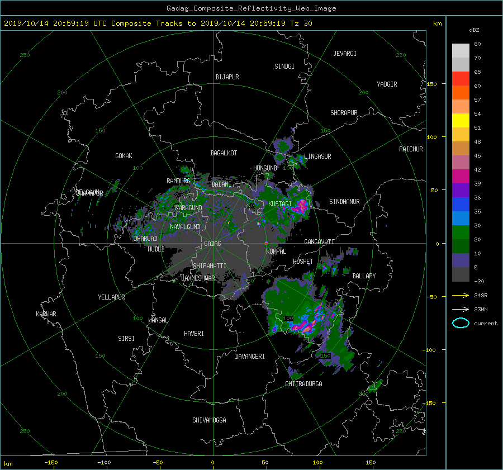Click the BADAMI city label

pos(221,184)
